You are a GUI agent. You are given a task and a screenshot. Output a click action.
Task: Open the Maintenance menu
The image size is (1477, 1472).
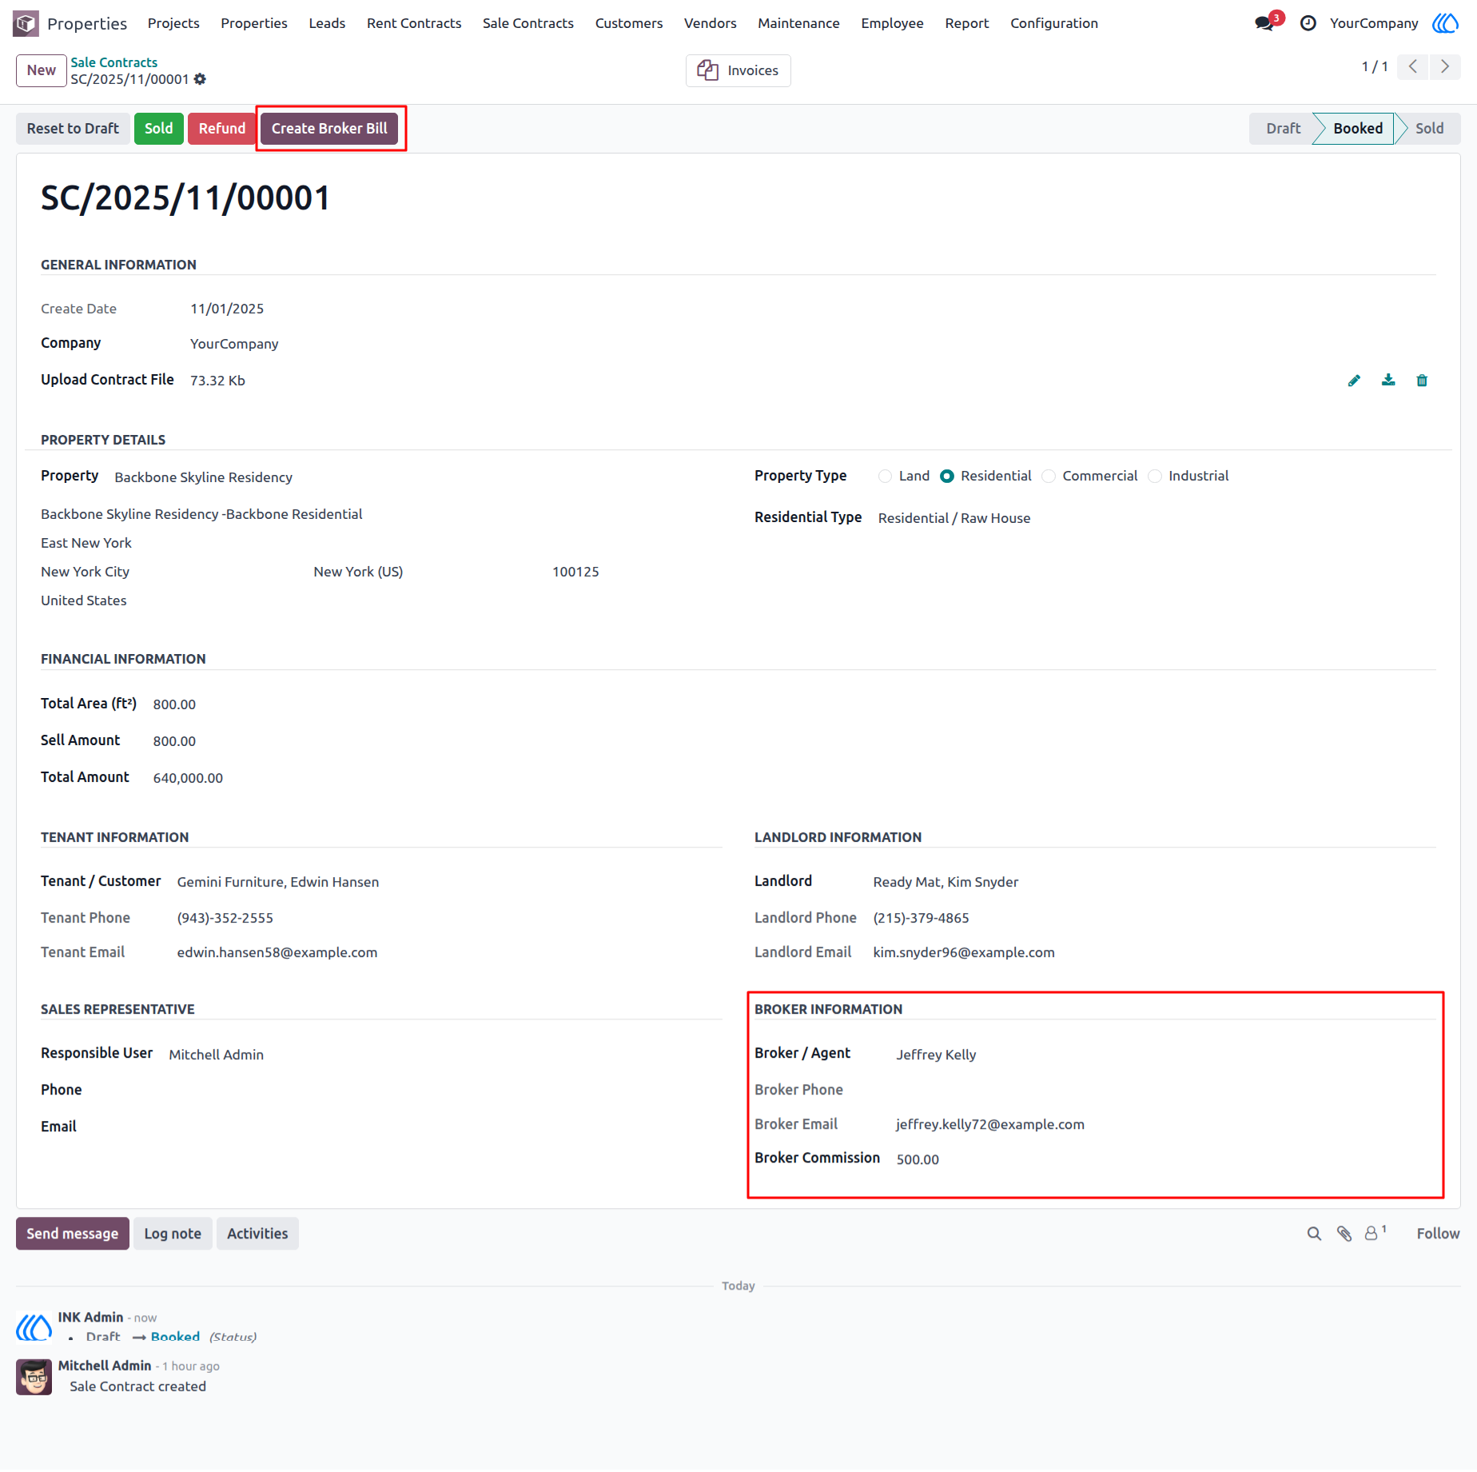(798, 23)
